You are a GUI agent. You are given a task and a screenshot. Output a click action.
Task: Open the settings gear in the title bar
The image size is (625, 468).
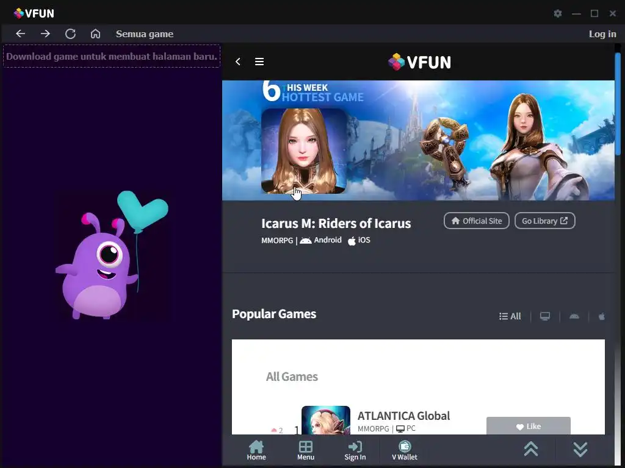(x=558, y=13)
